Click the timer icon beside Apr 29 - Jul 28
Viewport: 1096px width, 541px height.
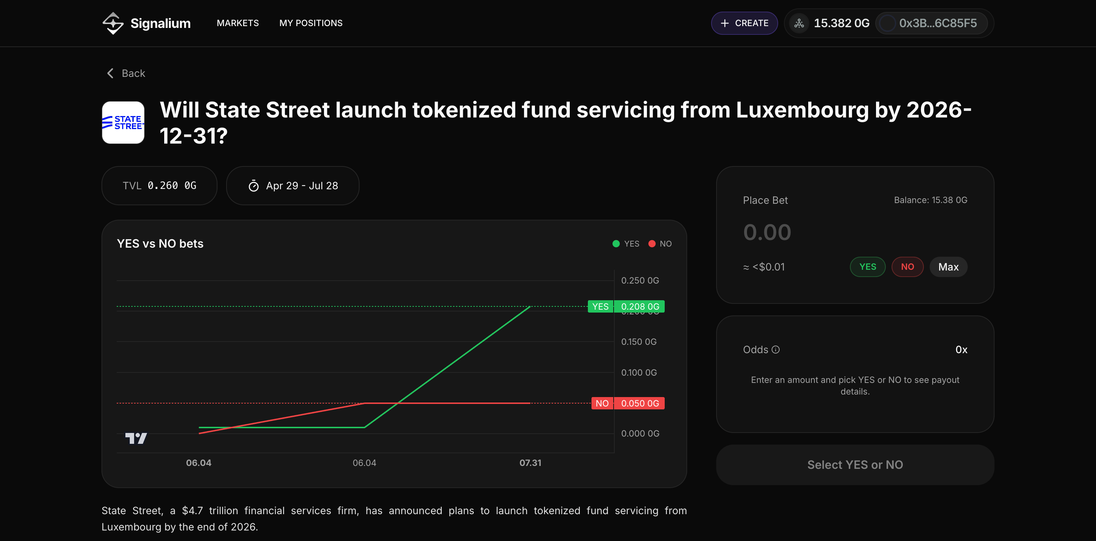[x=254, y=186]
